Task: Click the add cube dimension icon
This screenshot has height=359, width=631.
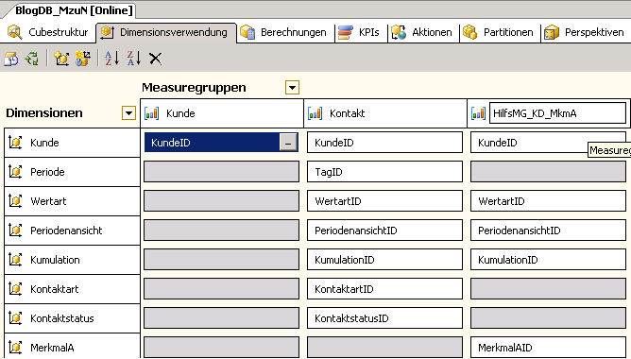Action: [61, 59]
